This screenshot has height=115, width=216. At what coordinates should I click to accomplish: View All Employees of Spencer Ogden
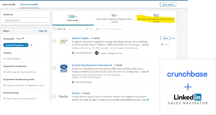pos(82,53)
